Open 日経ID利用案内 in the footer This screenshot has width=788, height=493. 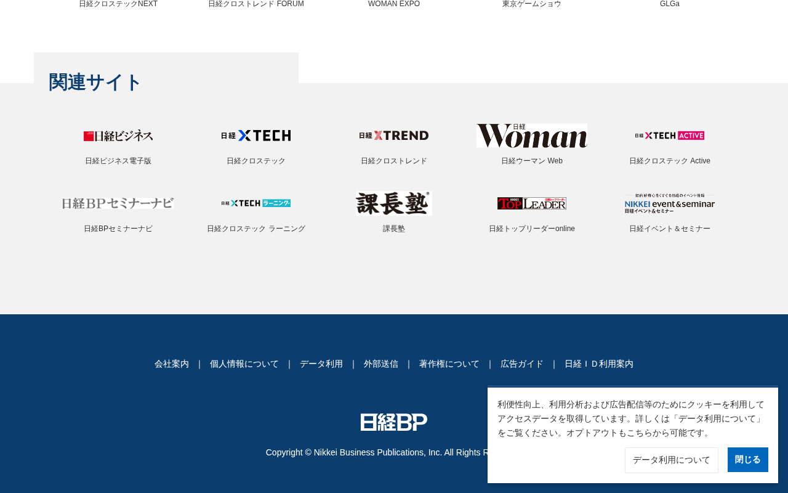[599, 364]
